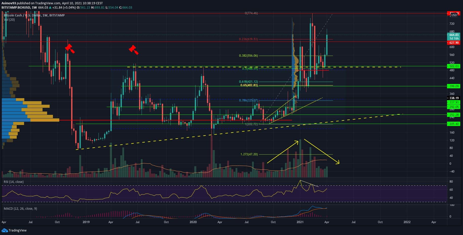This screenshot has width=463, height=235.
Task: Click the Asimov93 author name in the header
Action: [9, 3]
